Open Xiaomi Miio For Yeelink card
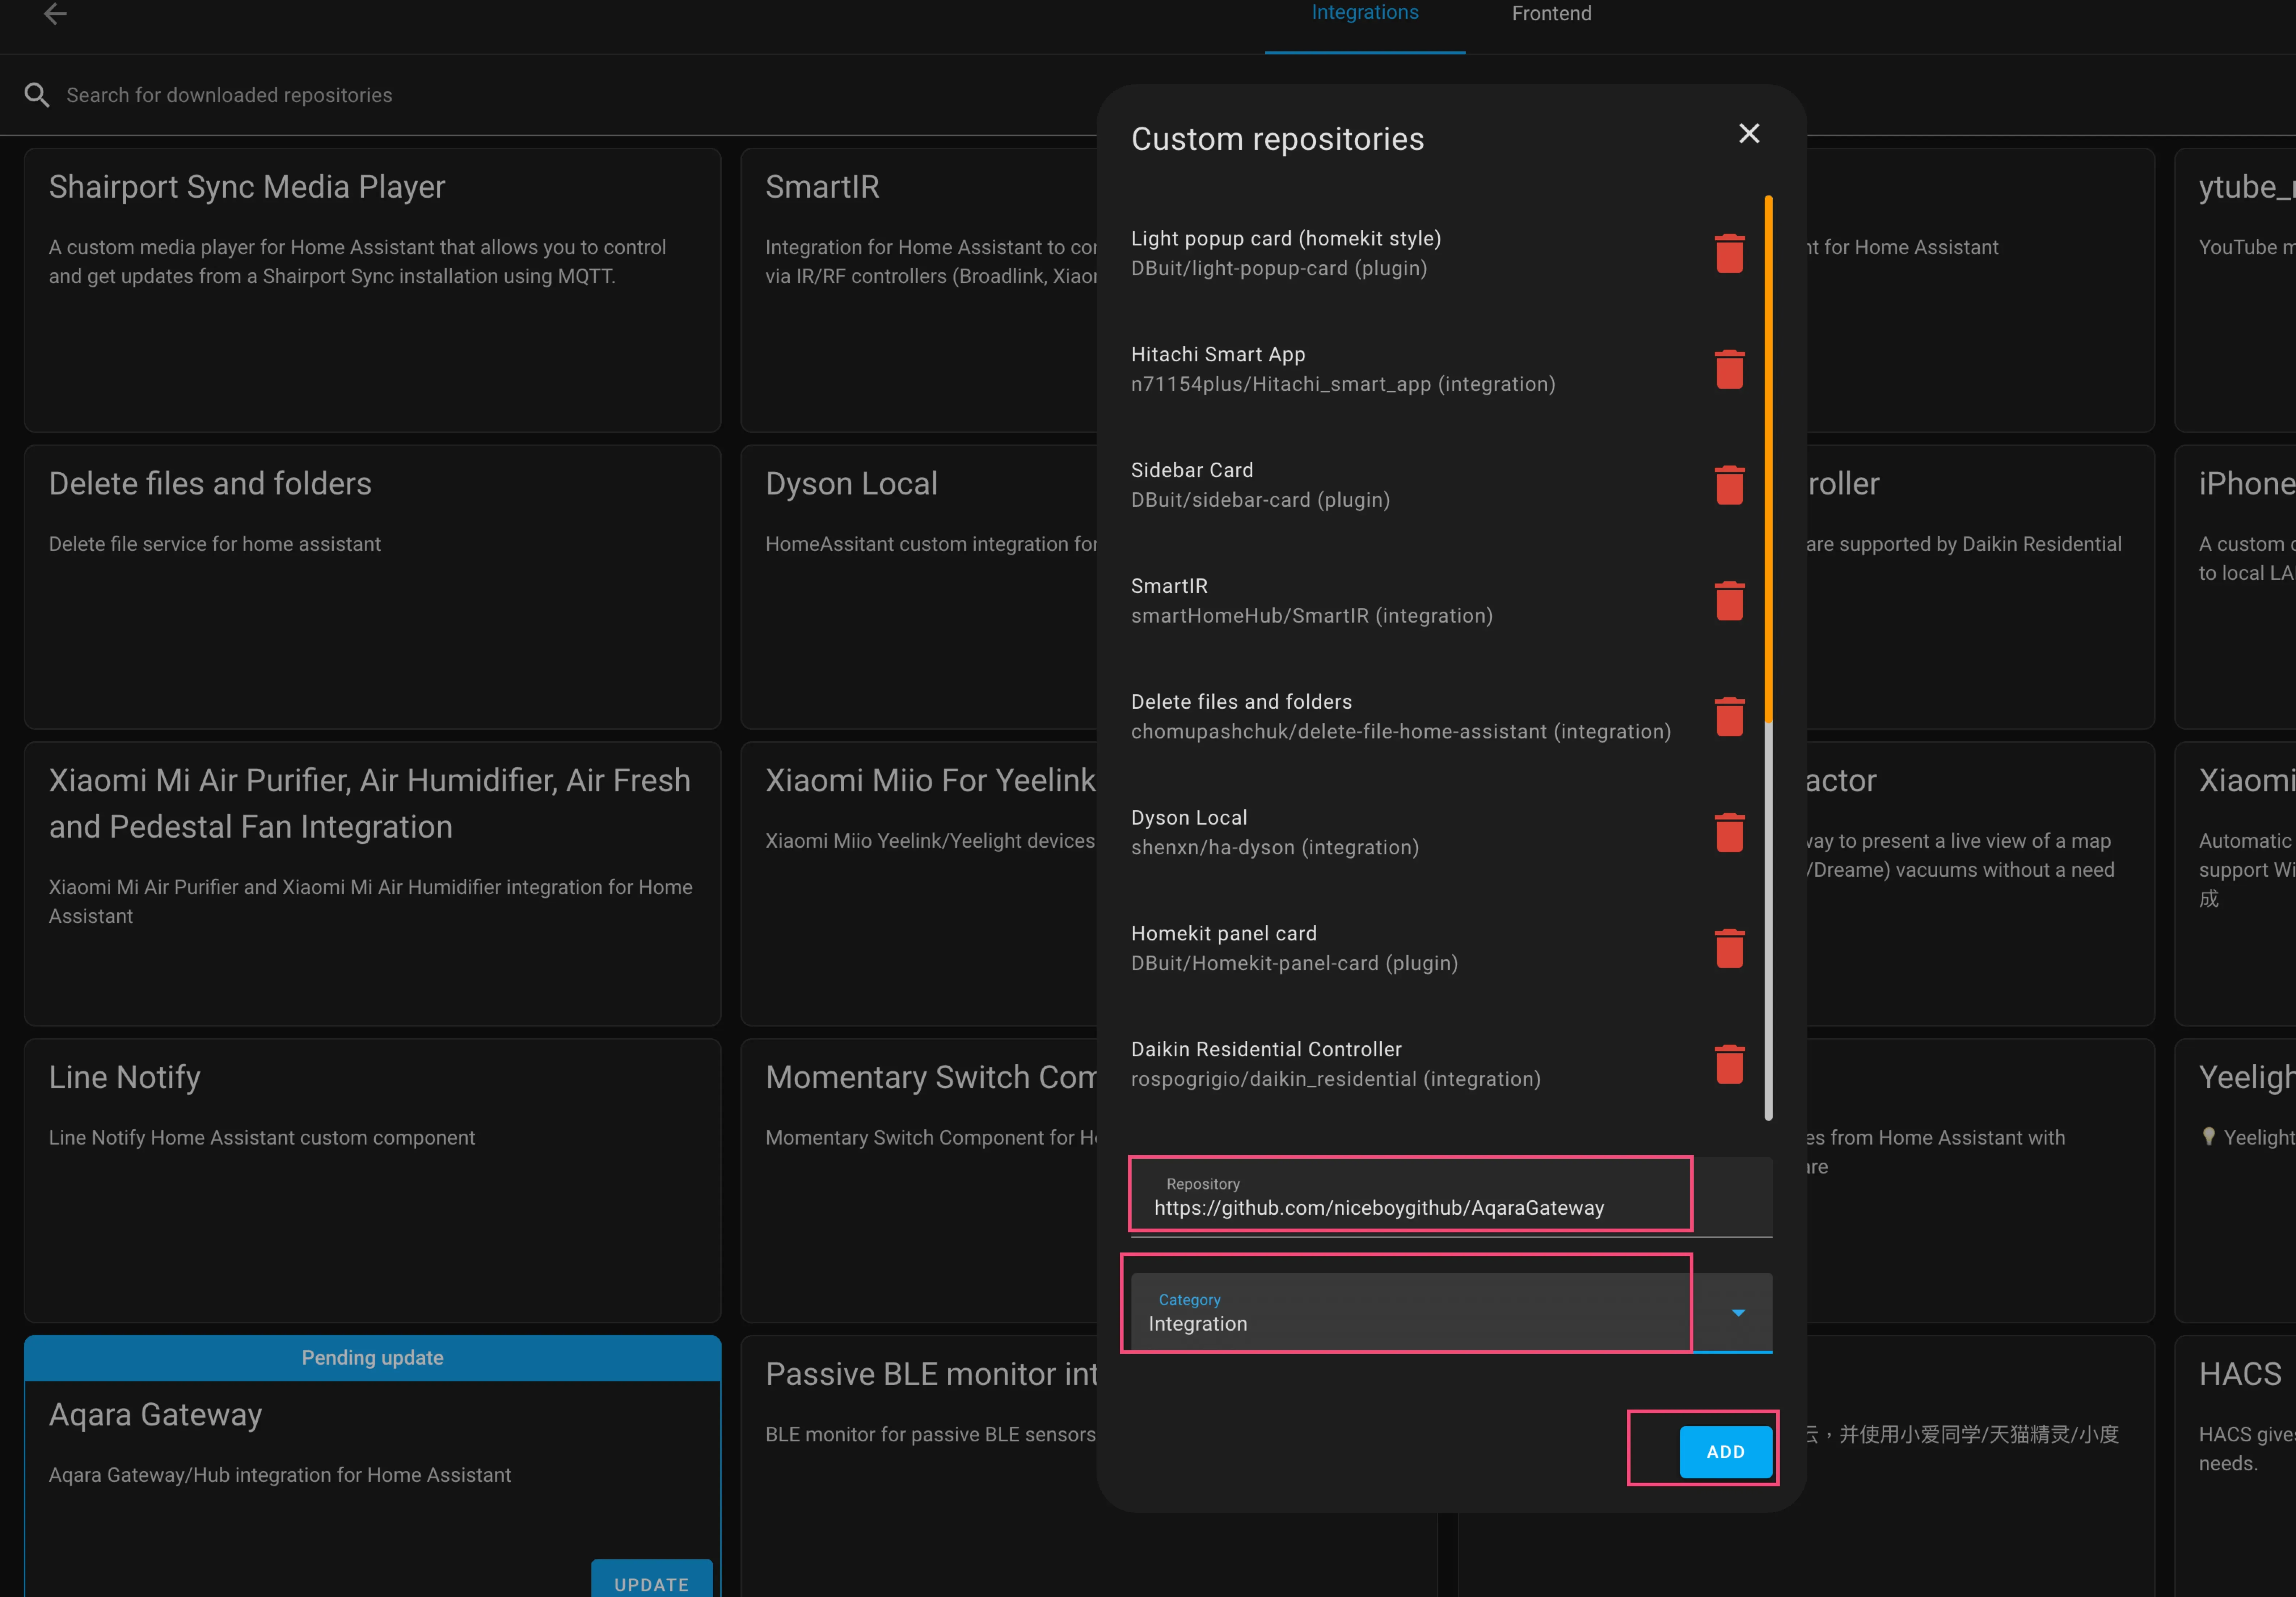2296x1597 pixels. pyautogui.click(x=919, y=884)
